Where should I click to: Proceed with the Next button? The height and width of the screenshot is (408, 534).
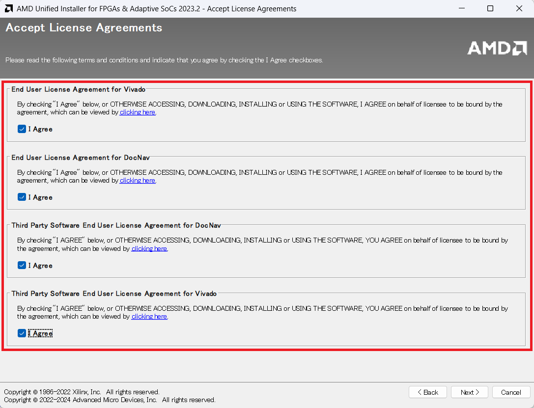click(x=470, y=392)
